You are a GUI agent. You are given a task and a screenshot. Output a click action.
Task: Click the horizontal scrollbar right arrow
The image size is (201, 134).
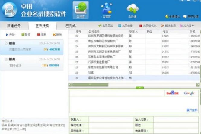pos(198,84)
